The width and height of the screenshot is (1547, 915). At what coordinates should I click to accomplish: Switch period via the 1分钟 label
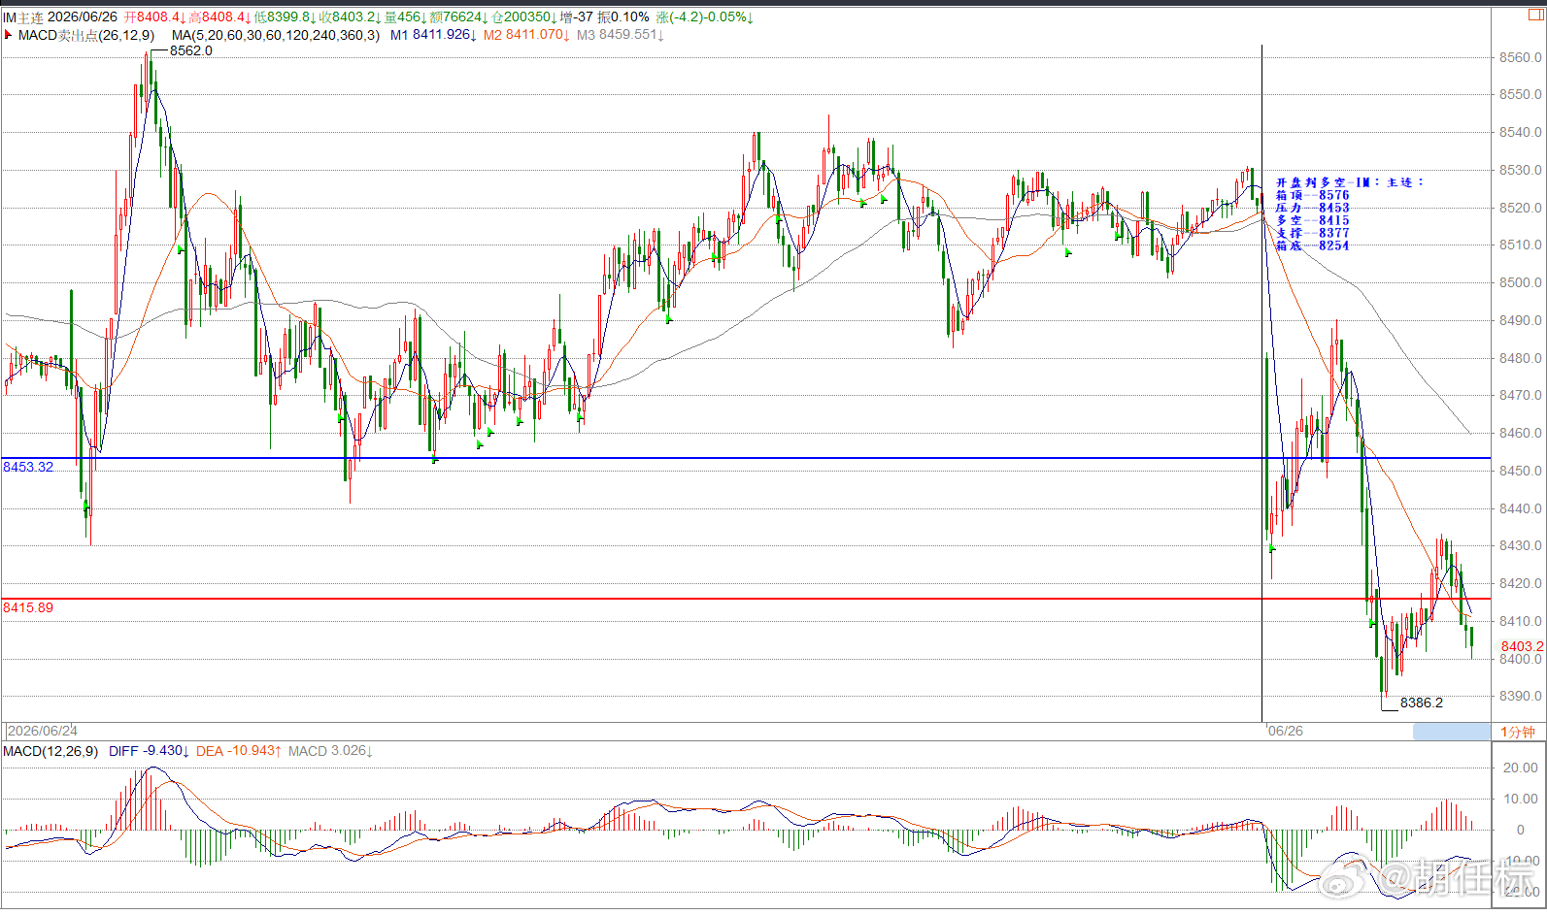[x=1518, y=732]
